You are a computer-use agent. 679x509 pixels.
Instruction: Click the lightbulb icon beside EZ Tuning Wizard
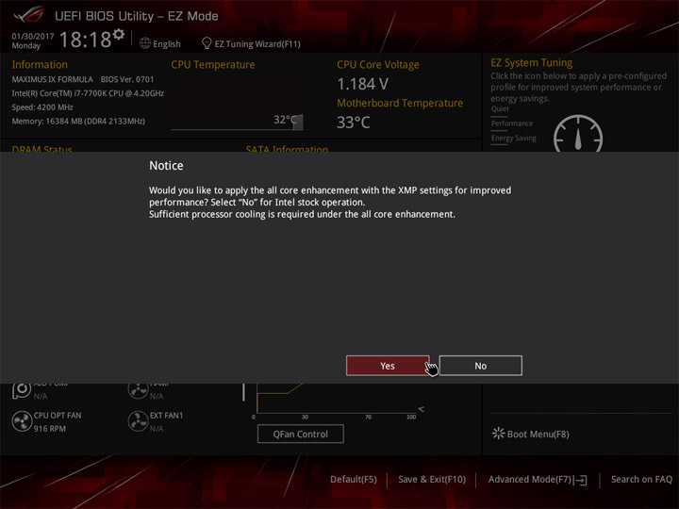click(207, 43)
